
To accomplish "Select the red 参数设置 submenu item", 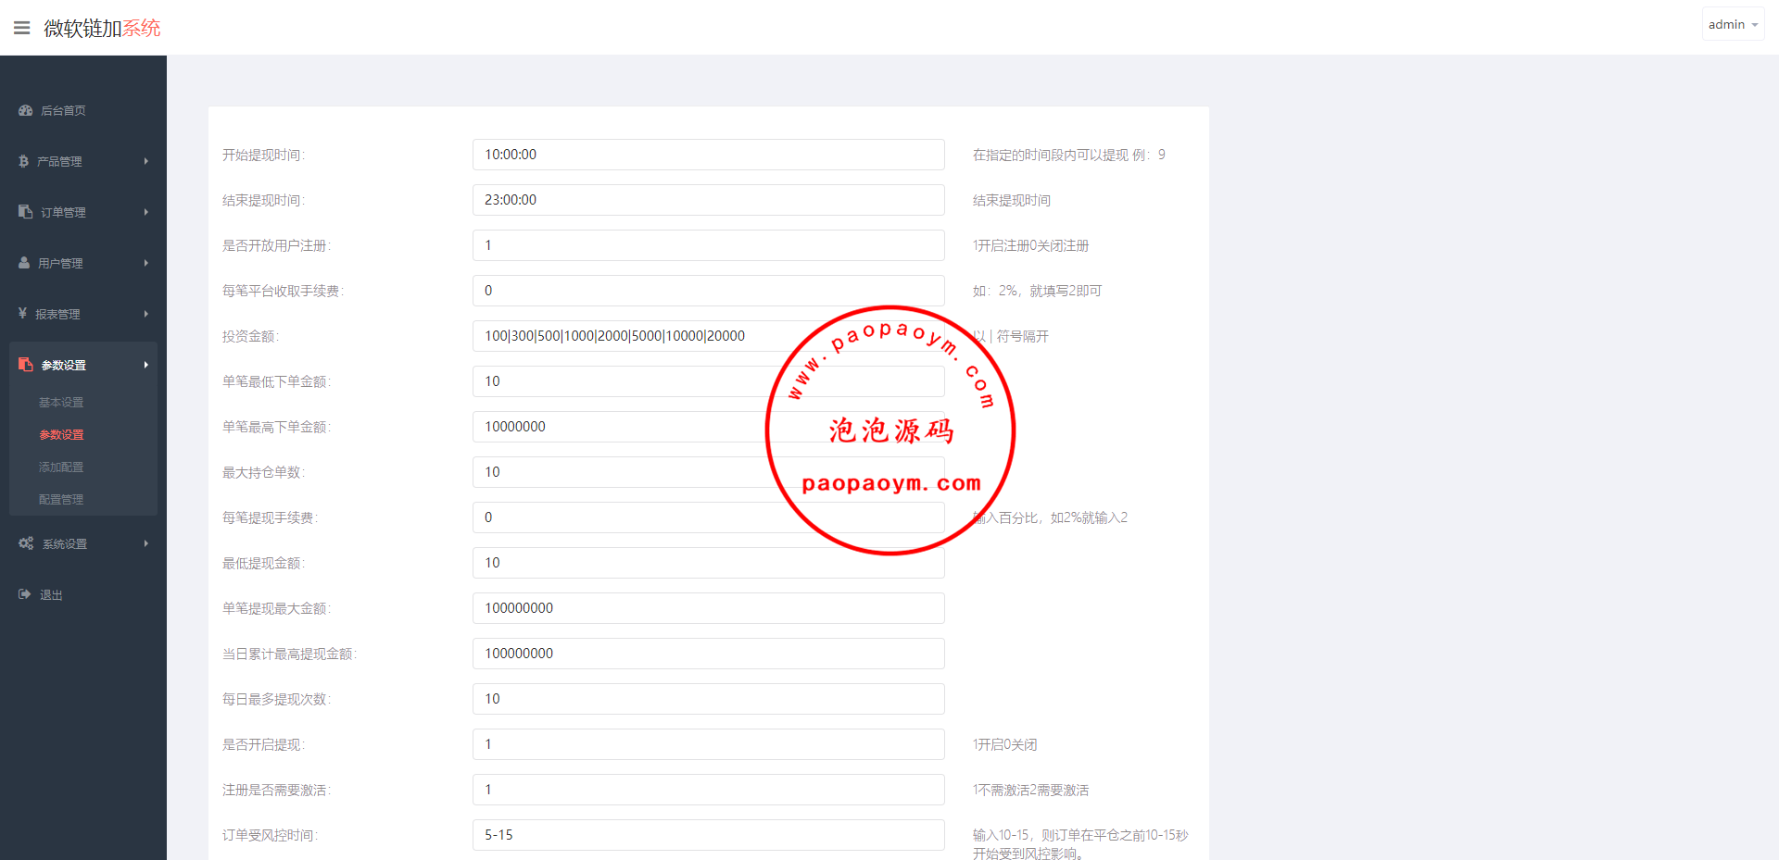I will click(x=61, y=434).
